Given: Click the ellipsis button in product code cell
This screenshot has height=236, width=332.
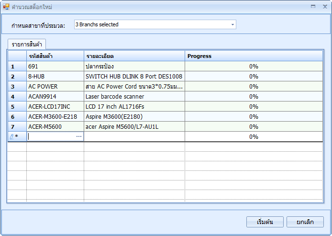Looking at the screenshot, I should [x=79, y=137].
